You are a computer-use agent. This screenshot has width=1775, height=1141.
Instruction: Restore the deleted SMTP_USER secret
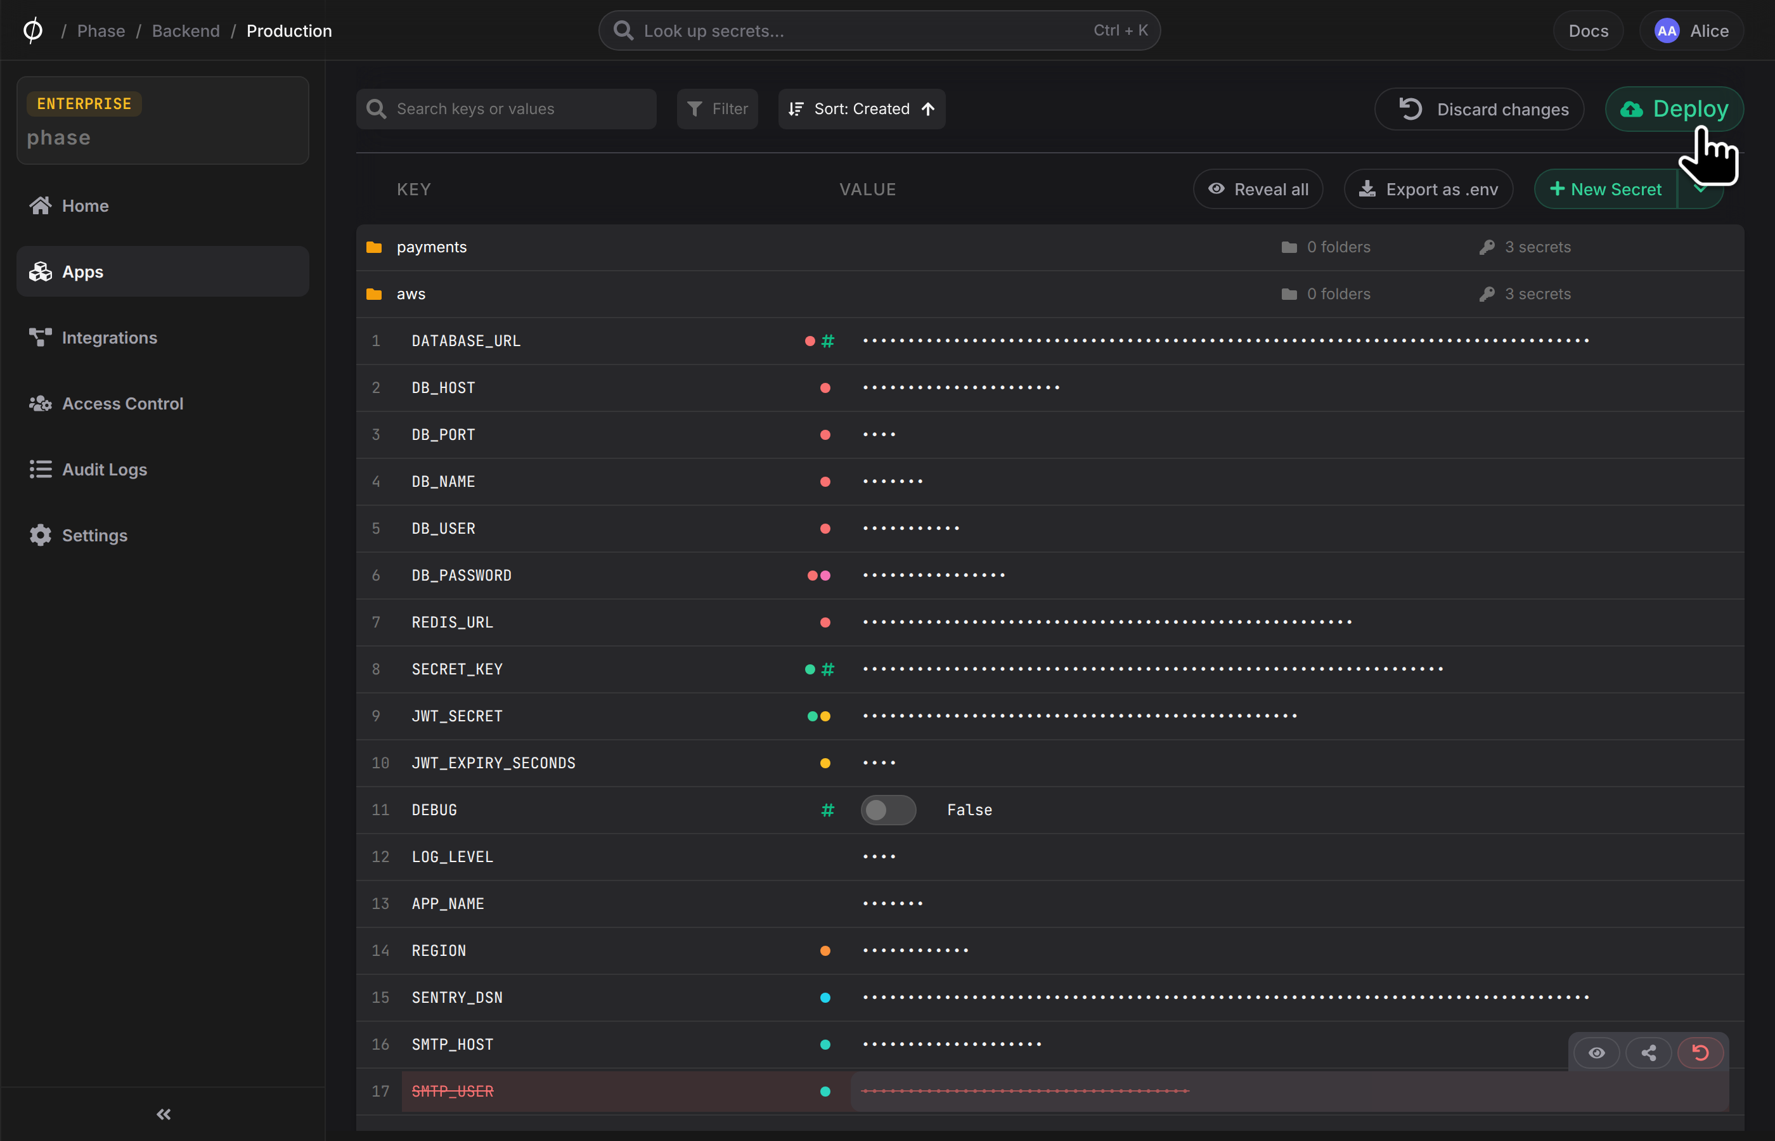pos(1700,1052)
